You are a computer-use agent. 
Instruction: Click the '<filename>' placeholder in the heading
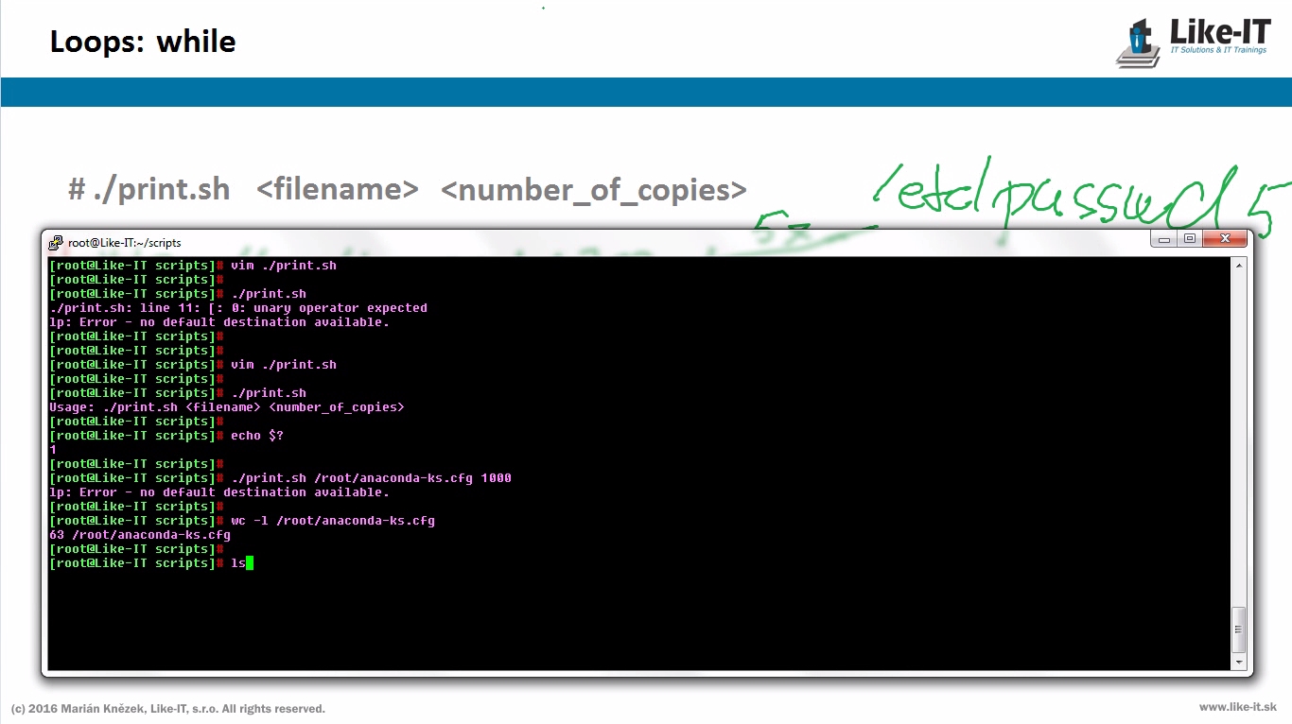coord(337,189)
